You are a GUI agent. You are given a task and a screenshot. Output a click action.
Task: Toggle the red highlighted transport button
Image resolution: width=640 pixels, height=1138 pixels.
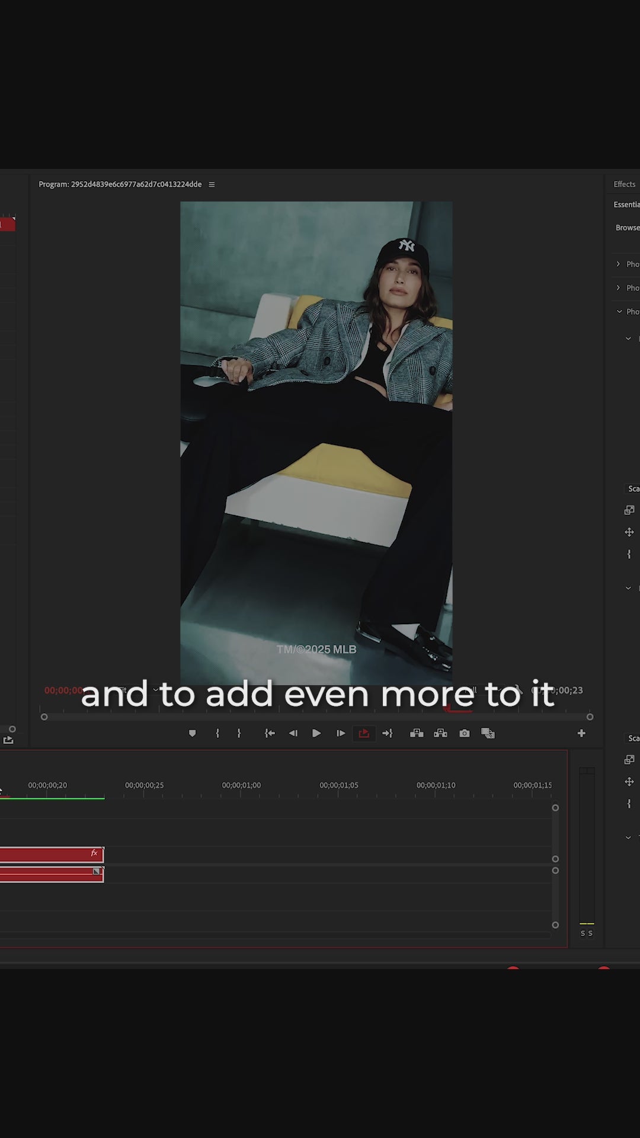[x=364, y=733]
